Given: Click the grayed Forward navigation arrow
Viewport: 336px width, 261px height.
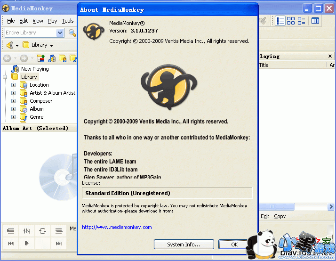Looking at the screenshot, I should pyautogui.click(x=24, y=58).
